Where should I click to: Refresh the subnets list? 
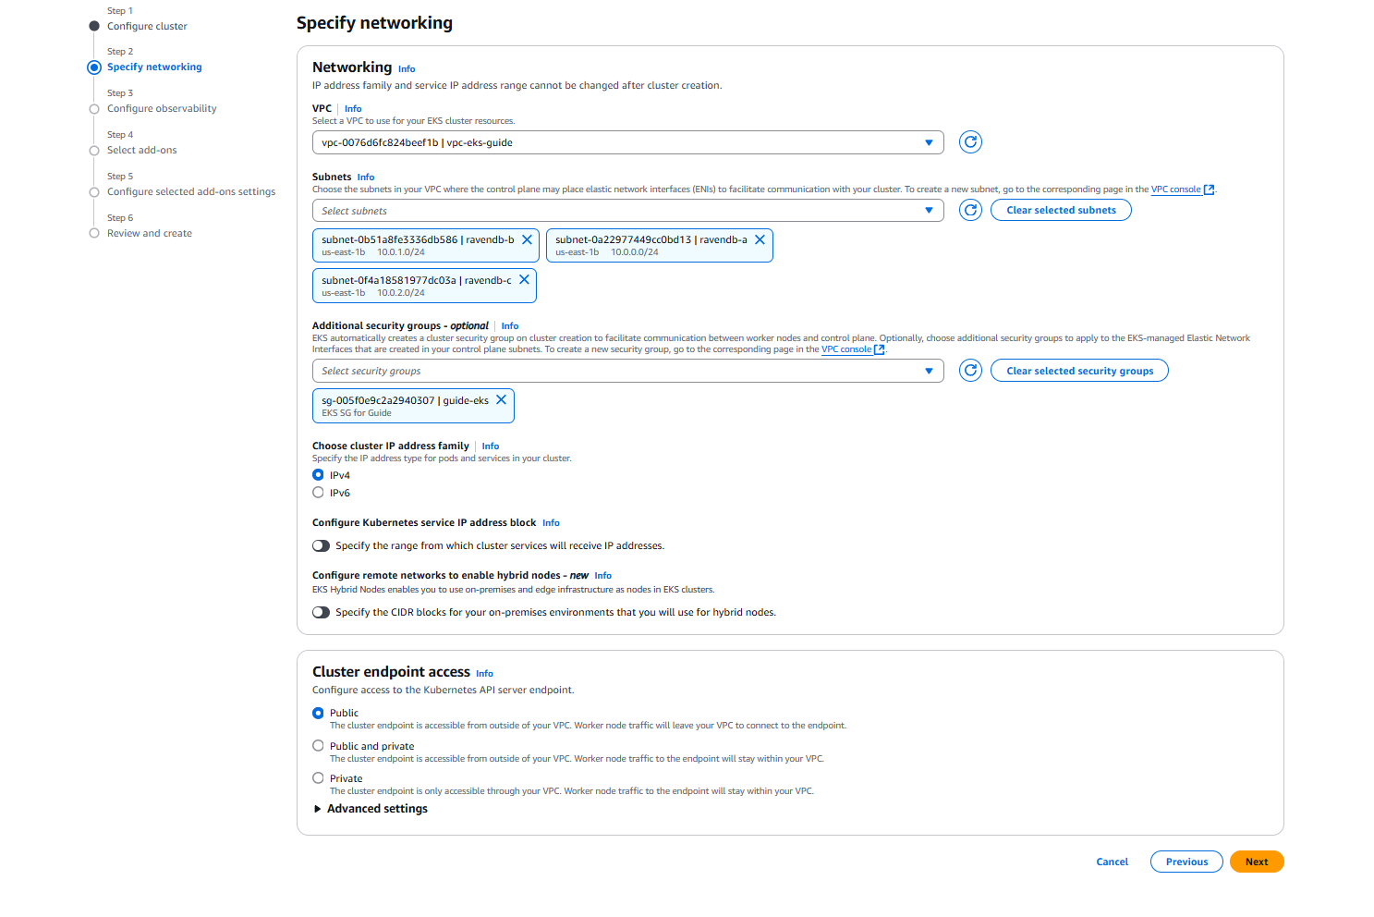click(970, 211)
